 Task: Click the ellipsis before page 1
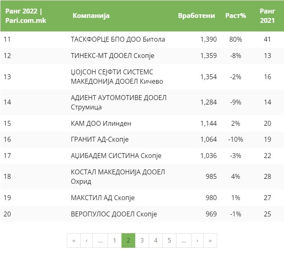point(100,240)
